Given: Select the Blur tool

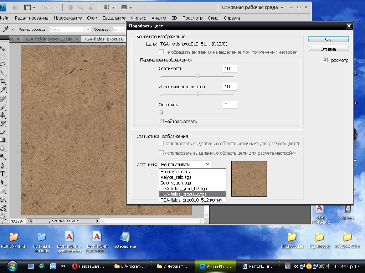Looking at the screenshot, I should [x=3, y=148].
